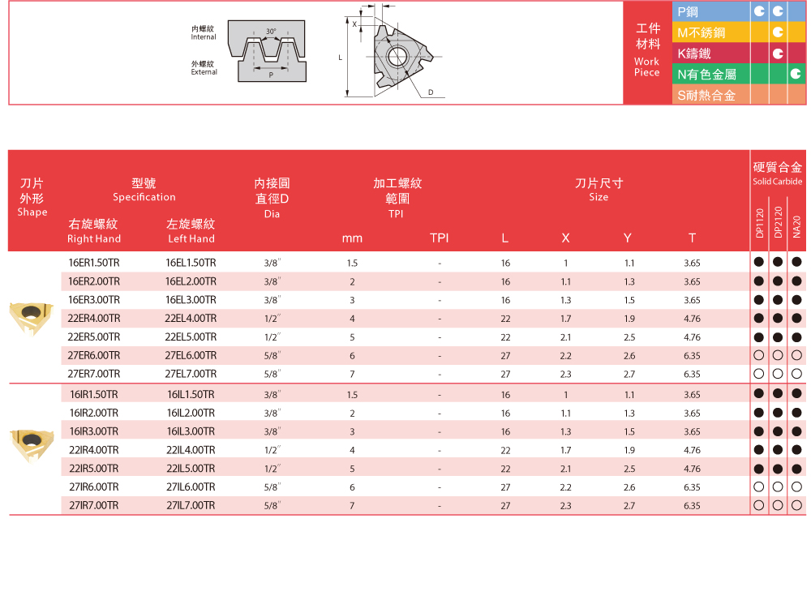Click the DP2120 empty circle for 27IR6.00TR
The height and width of the screenshot is (613, 811).
[778, 487]
